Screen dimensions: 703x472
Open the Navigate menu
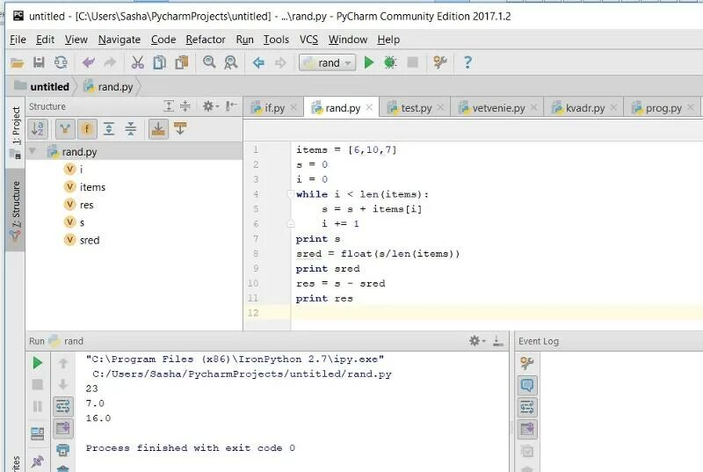pos(120,40)
